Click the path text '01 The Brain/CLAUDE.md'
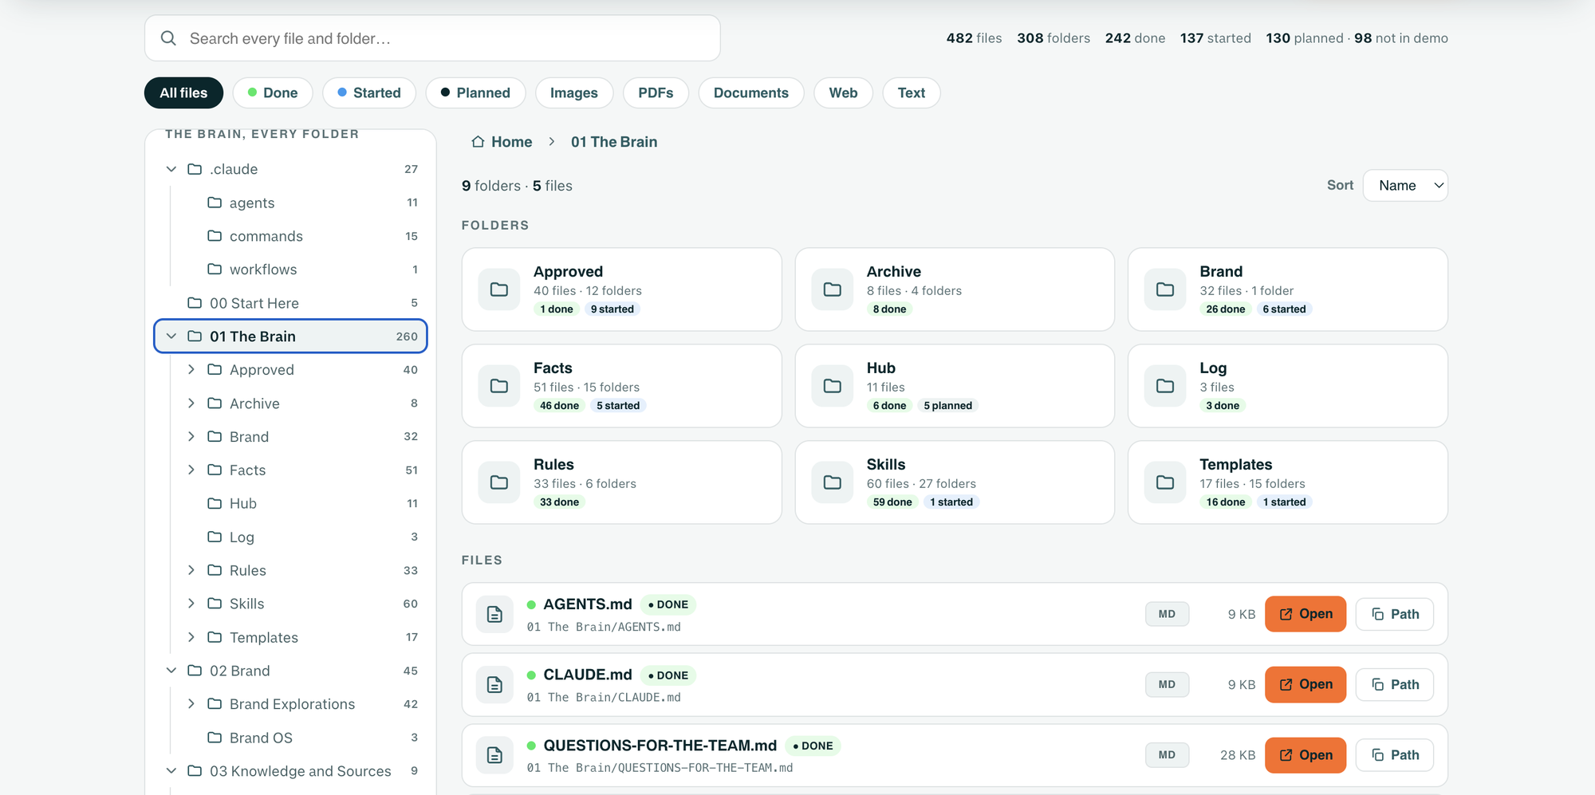Image resolution: width=1595 pixels, height=795 pixels. coord(604,698)
